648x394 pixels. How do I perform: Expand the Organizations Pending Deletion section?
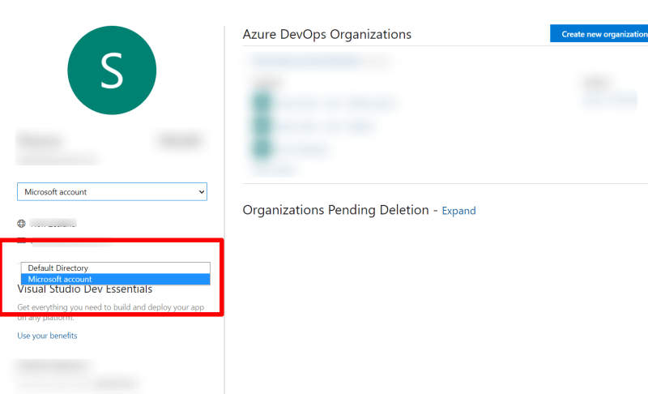pos(458,211)
